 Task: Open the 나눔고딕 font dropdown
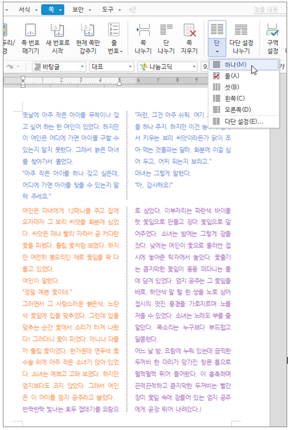tap(167, 67)
